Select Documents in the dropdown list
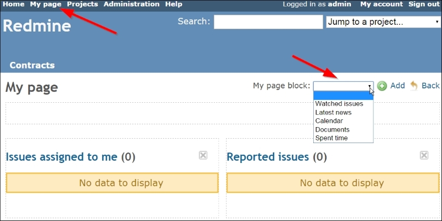Viewport: 442px width, 221px height. point(332,129)
